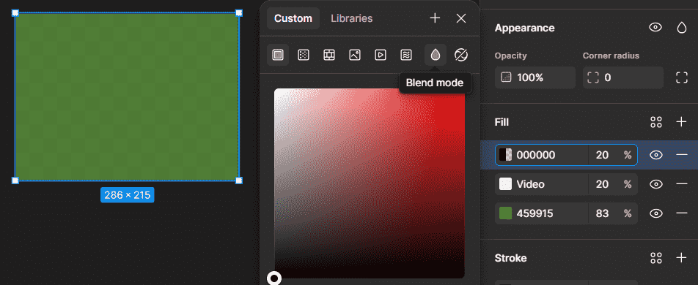
Task: Switch to the Libraries tab
Action: pyautogui.click(x=352, y=18)
